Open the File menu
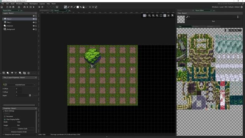The height and width of the screenshot is (138, 245). (3, 4)
